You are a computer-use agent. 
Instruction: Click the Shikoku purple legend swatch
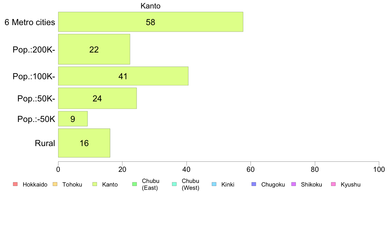coord(294,184)
